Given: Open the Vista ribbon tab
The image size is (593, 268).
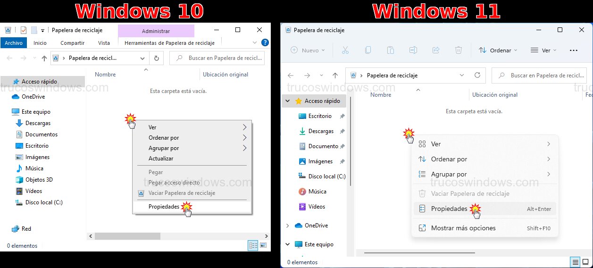Looking at the screenshot, I should coord(104,43).
